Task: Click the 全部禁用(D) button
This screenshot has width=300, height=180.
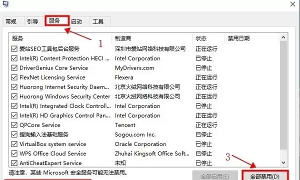Action: tap(265, 176)
